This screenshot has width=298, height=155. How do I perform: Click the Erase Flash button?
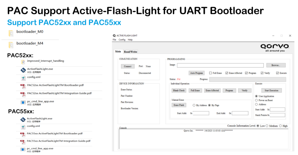[179, 105]
